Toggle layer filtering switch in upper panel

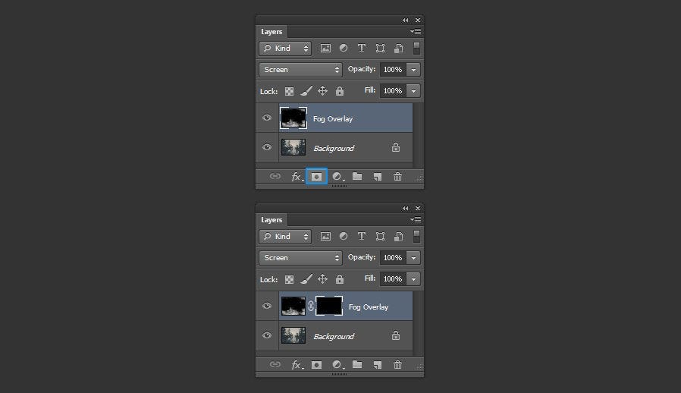tap(416, 49)
